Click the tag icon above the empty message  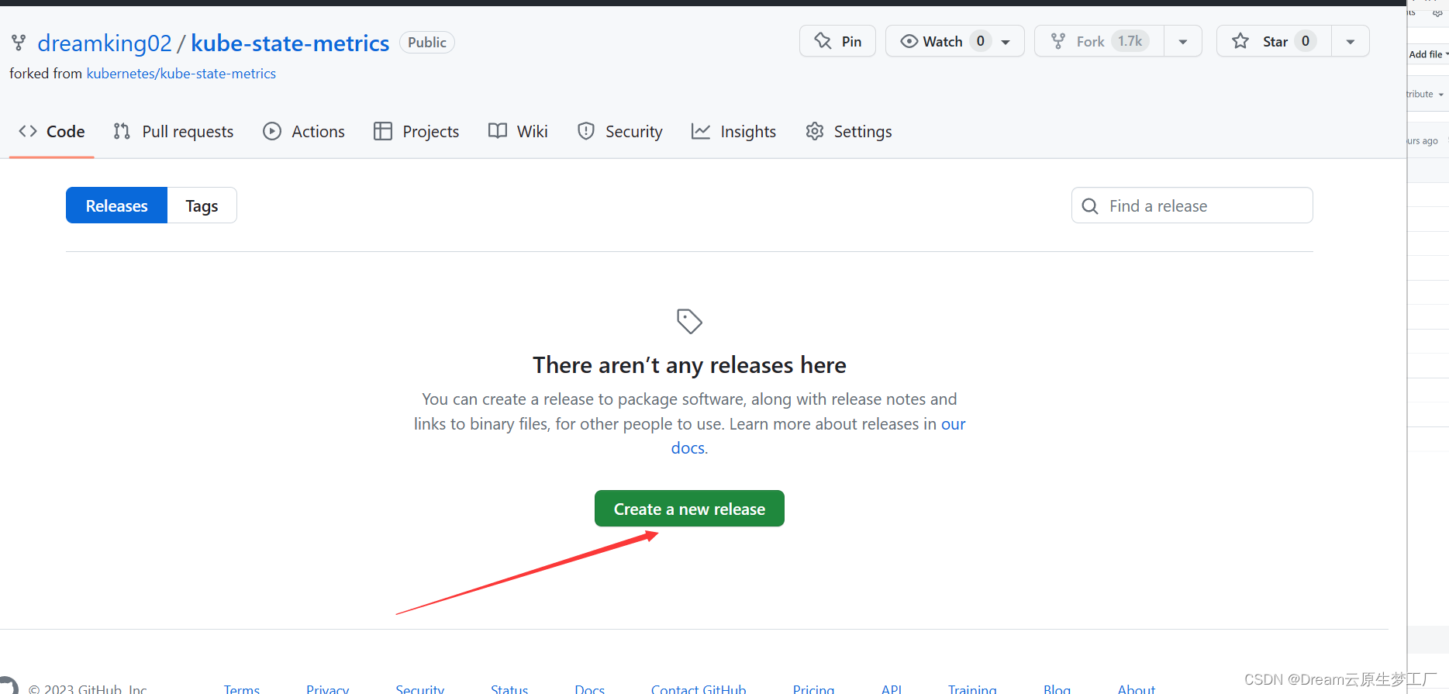pos(689,321)
